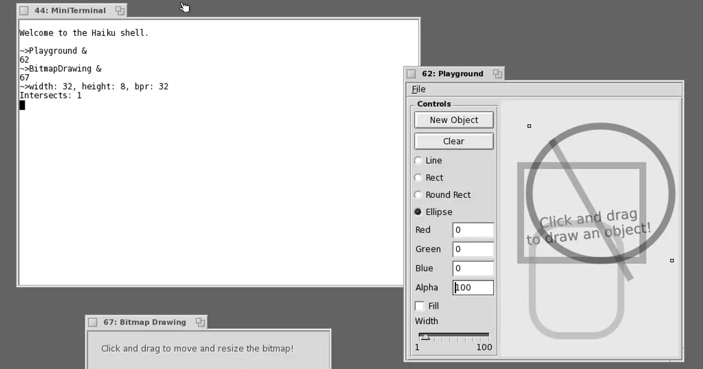Click the Width slider thumb
This screenshot has width=703, height=369.
coord(425,337)
